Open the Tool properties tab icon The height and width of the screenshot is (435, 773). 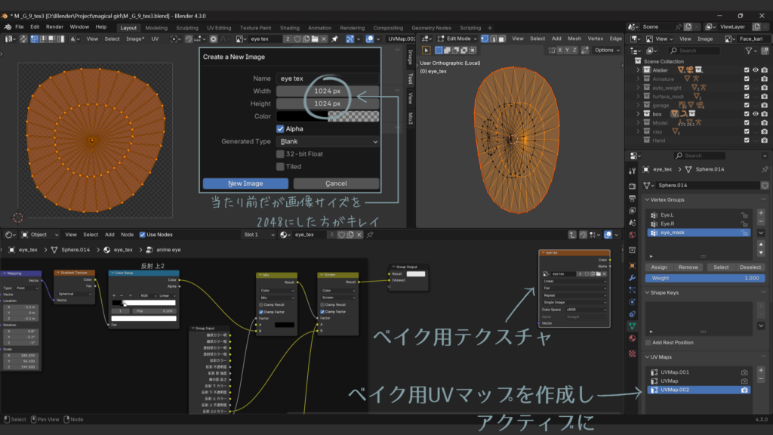(632, 169)
